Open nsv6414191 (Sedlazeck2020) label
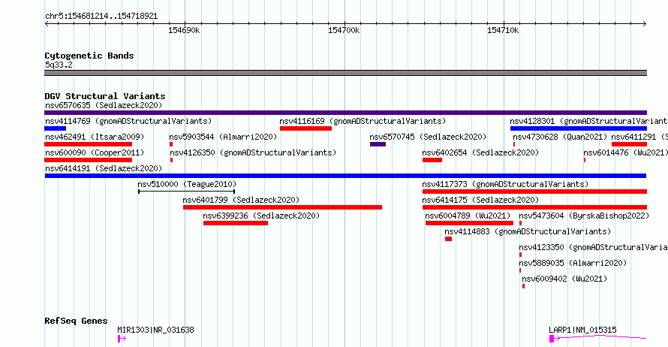Screen dimensions: 668x347 click(x=104, y=168)
